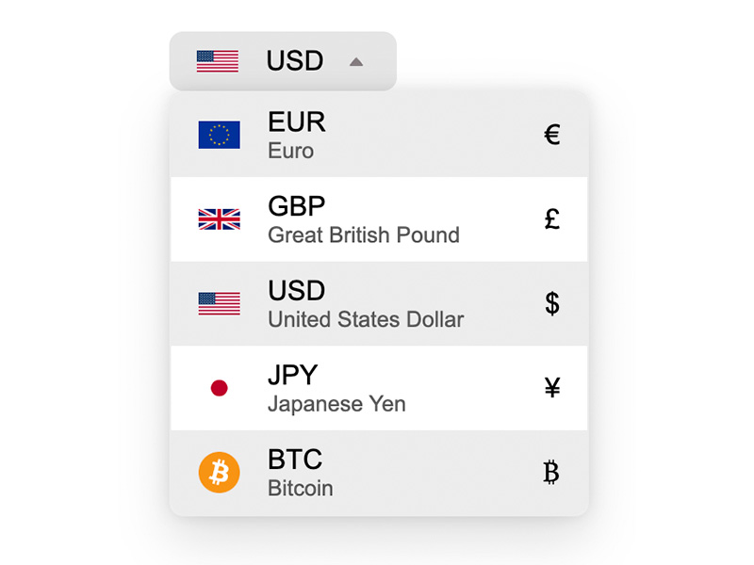Screen dimensions: 754x565
Task: Click the dollar sign symbol
Action: (552, 303)
